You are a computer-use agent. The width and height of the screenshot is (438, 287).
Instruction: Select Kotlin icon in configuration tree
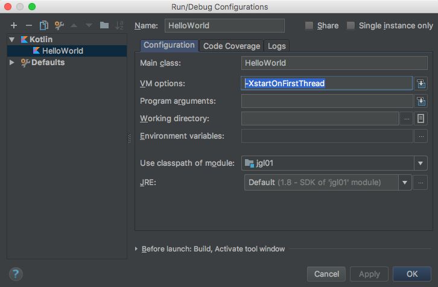tap(24, 39)
